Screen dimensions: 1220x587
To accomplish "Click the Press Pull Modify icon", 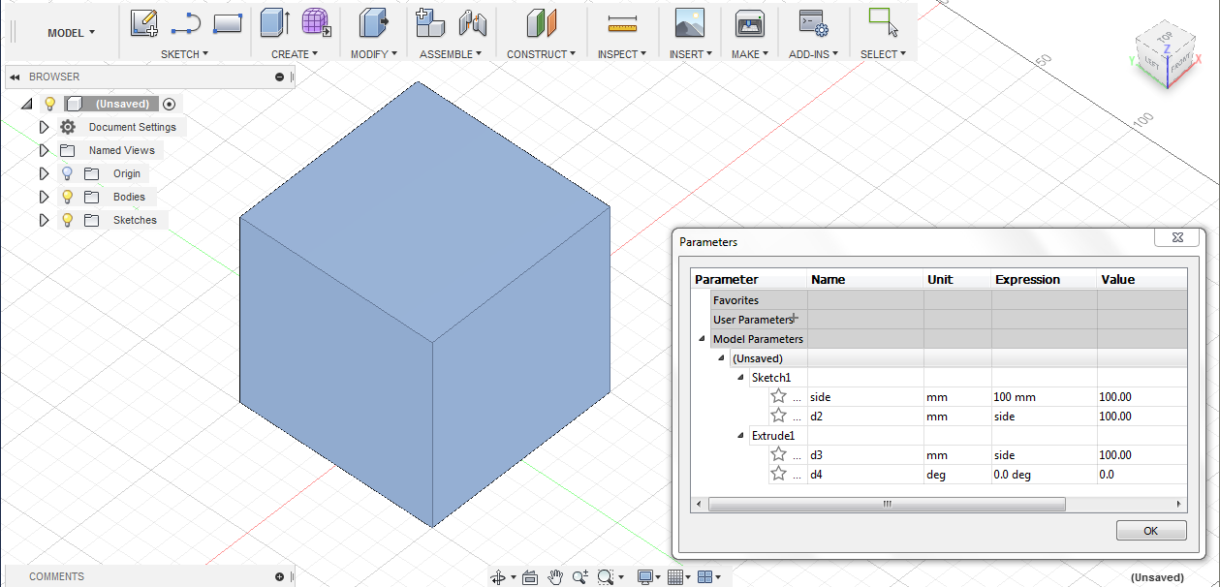I will [373, 23].
